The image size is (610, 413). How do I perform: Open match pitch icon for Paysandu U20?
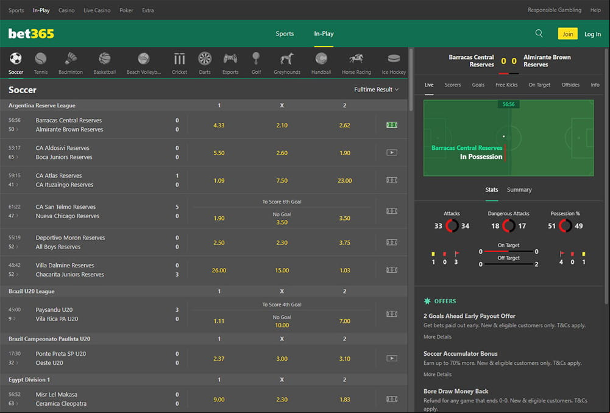click(392, 314)
